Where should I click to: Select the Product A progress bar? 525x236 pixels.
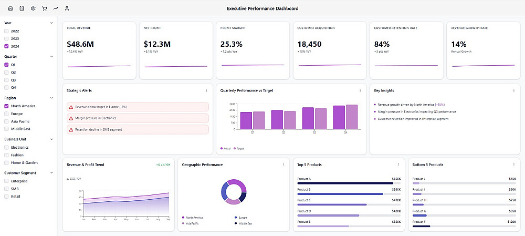tap(349, 183)
